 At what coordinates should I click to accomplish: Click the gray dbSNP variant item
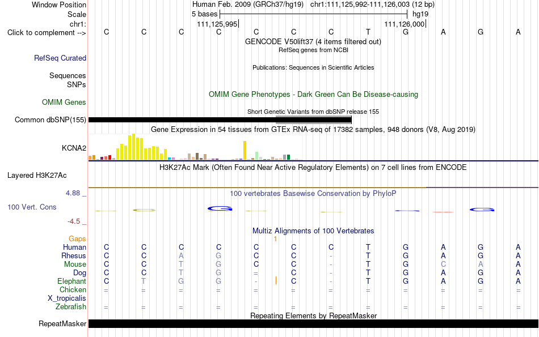click(314, 118)
